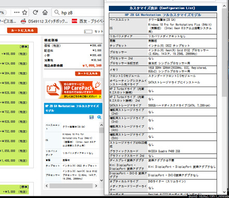Click the blue HP Z8 G4 Workstation header
The height and width of the screenshot is (198, 229).
coord(73,108)
